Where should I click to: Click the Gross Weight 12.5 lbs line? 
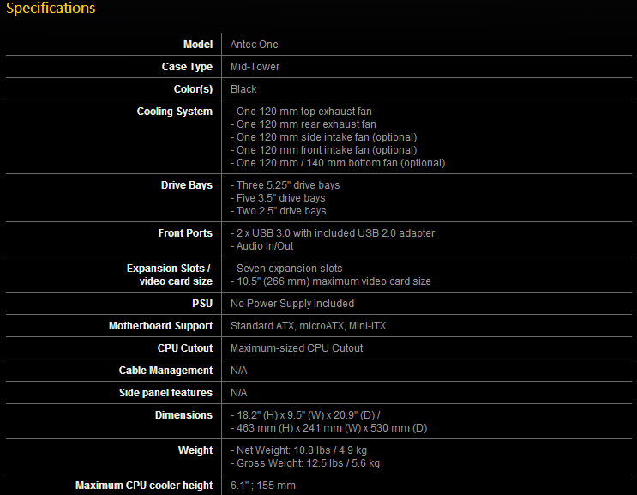(305, 463)
